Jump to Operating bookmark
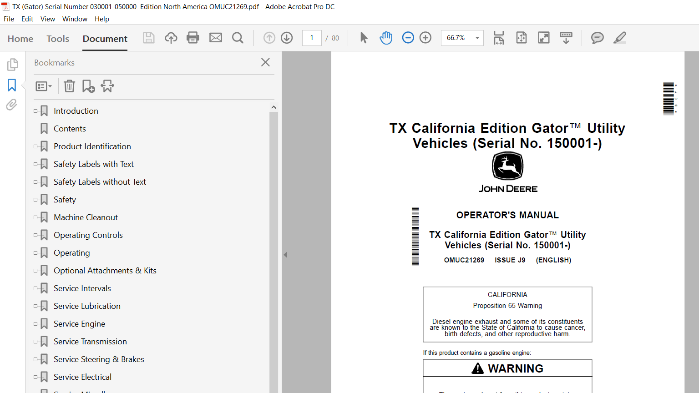Viewport: 699px width, 393px height. pos(72,253)
